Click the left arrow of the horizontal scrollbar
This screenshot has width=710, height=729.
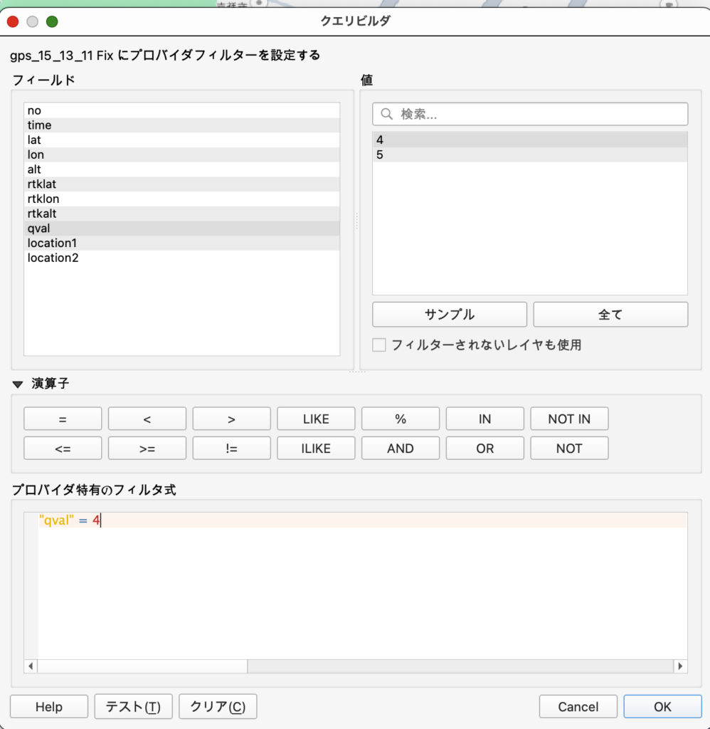(31, 666)
